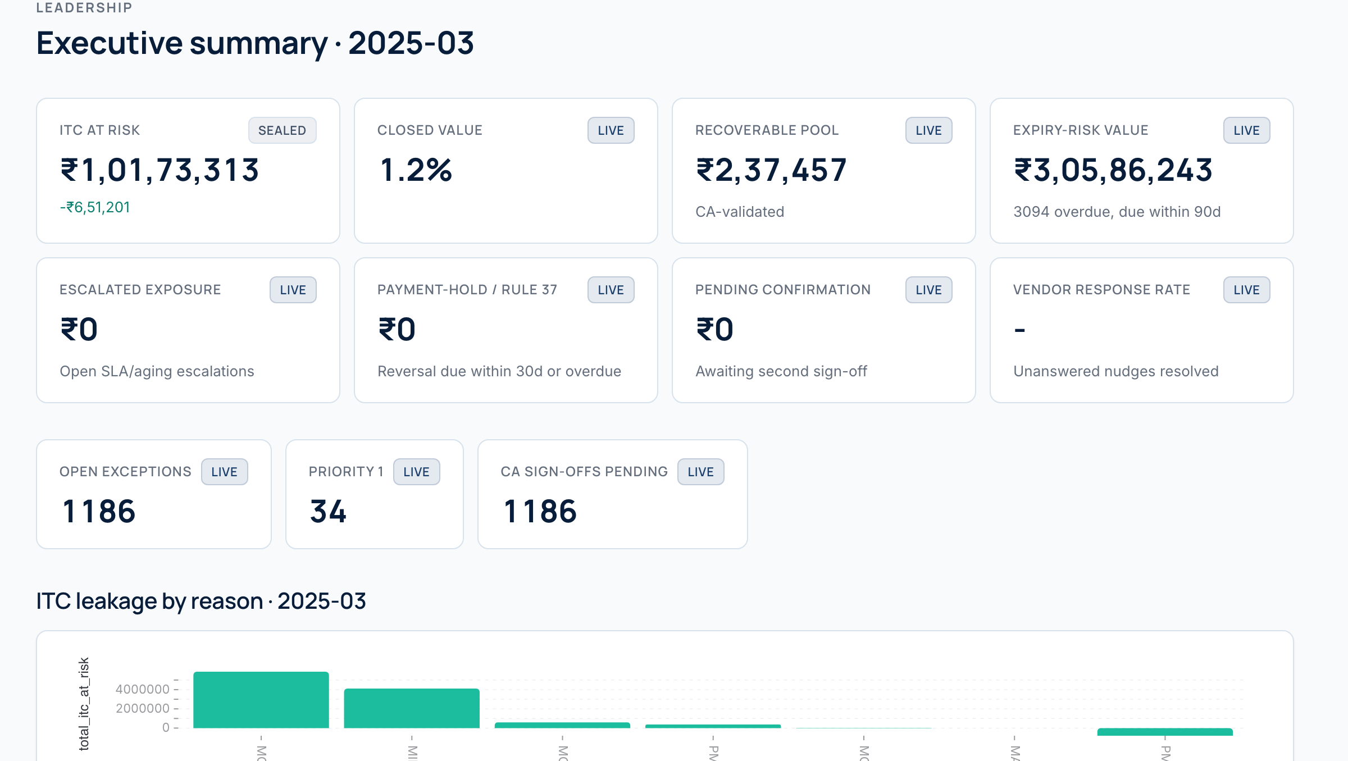
Task: Click 'Awaiting second sign-off' caption
Action: click(x=781, y=371)
